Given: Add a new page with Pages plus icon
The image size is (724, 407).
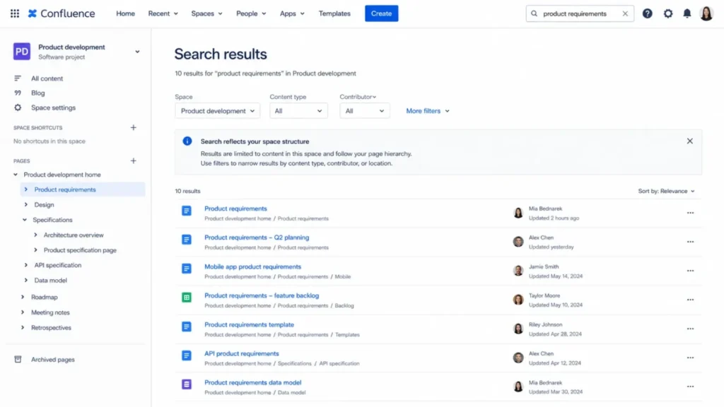Looking at the screenshot, I should 134,160.
